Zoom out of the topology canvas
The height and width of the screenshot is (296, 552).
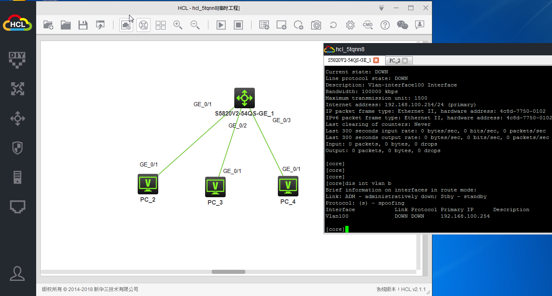pyautogui.click(x=195, y=25)
